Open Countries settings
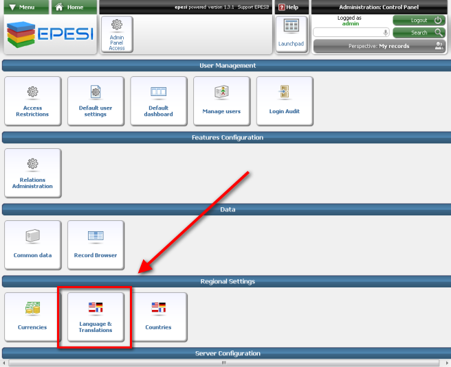Image resolution: width=451 pixels, height=367 pixels. click(159, 317)
